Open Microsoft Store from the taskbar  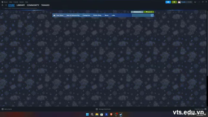(x=102, y=114)
